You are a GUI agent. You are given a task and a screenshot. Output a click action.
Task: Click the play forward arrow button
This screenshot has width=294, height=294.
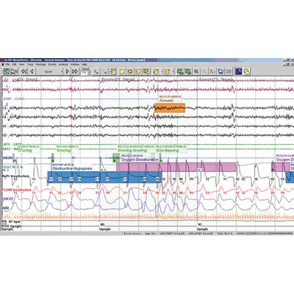[67, 71]
